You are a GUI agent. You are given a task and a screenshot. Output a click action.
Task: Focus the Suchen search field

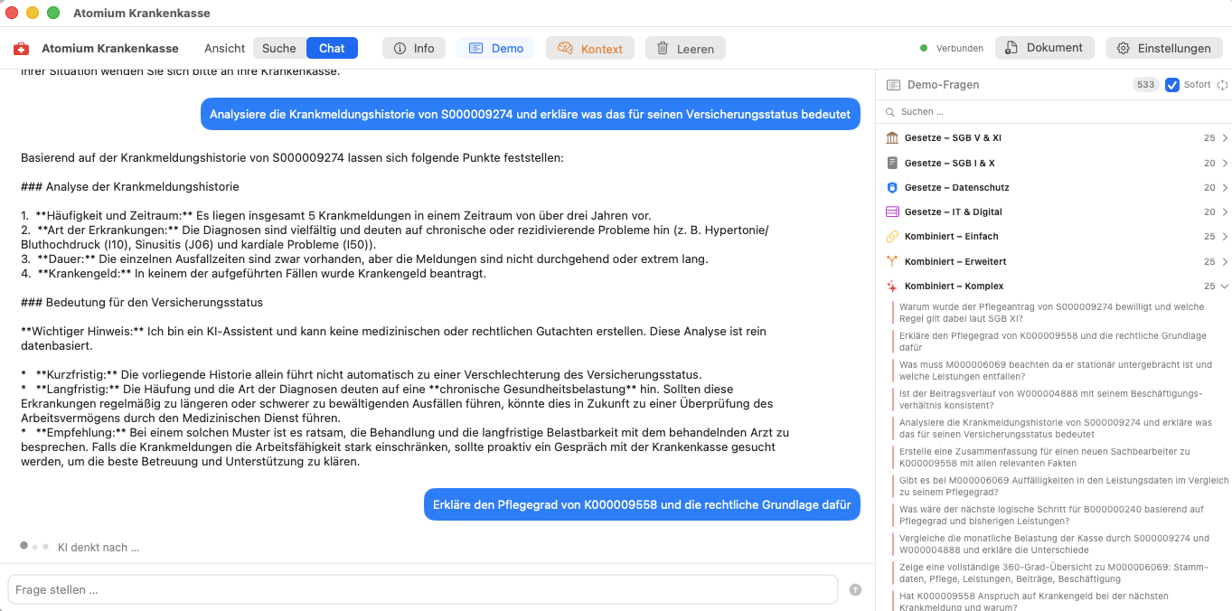click(x=1053, y=112)
